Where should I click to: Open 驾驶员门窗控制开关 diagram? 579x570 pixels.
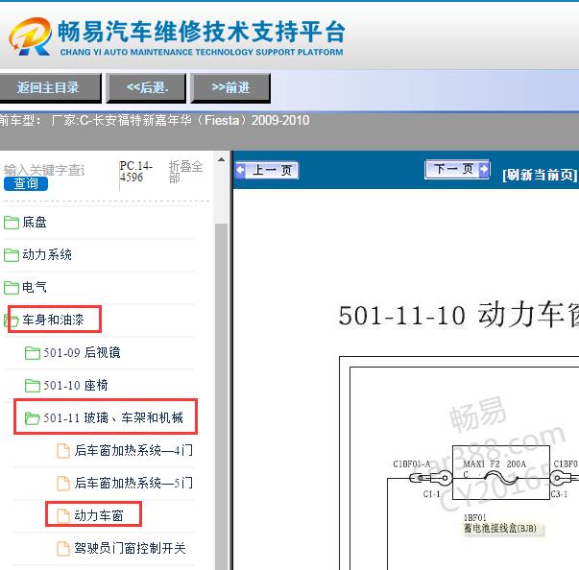coord(130,548)
